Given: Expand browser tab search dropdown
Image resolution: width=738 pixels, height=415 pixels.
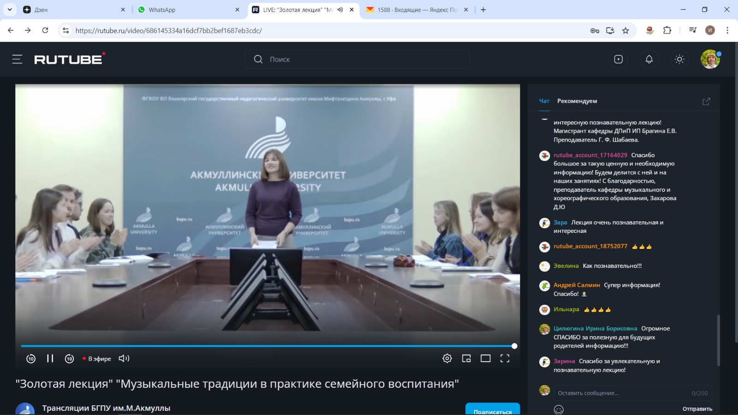Looking at the screenshot, I should (10, 10).
